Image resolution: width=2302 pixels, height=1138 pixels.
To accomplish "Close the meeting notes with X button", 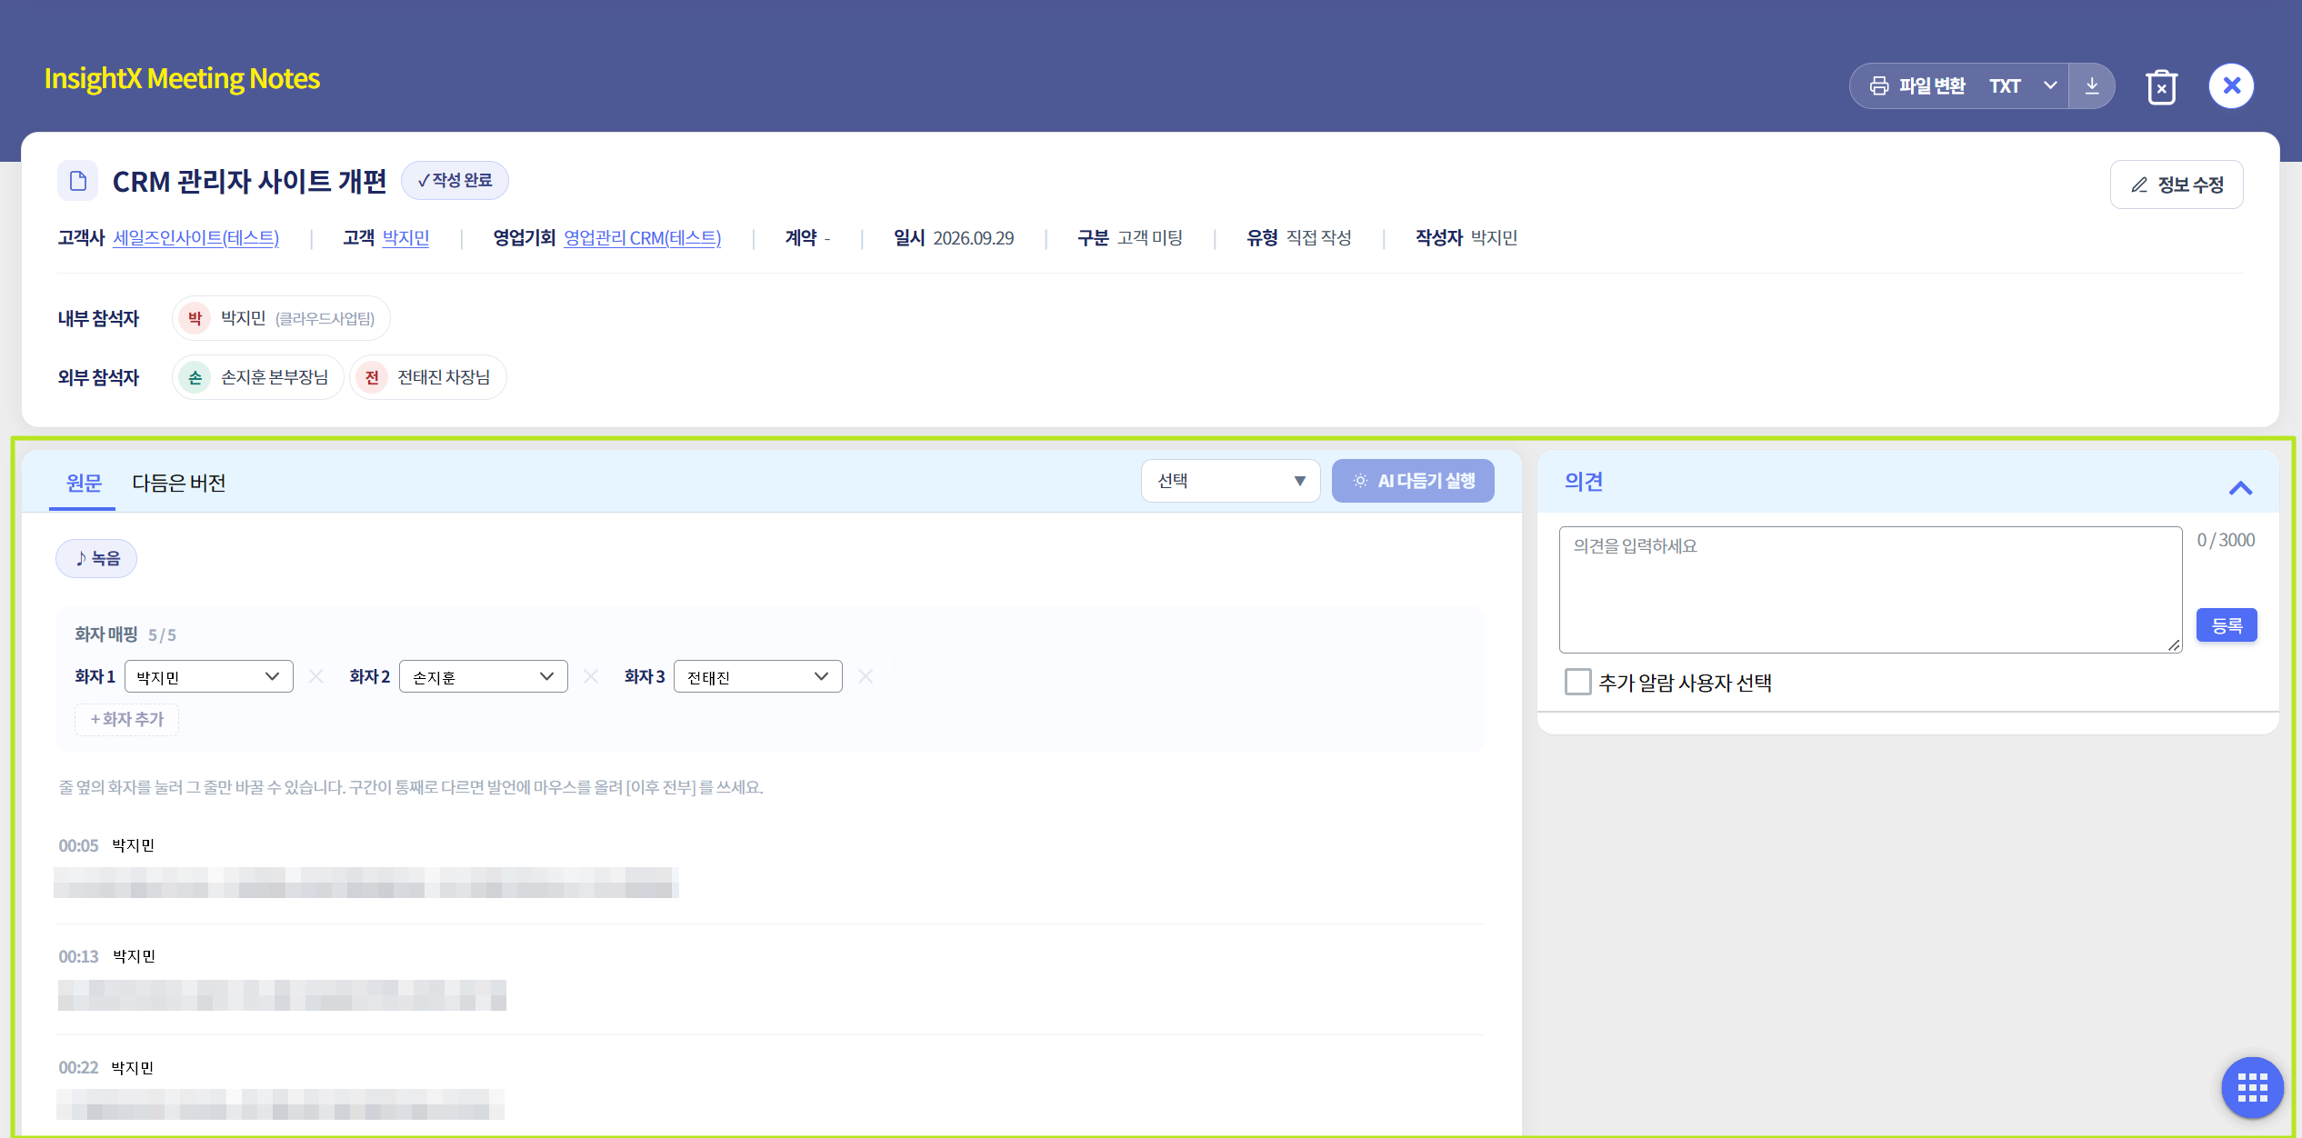I will 2231,85.
